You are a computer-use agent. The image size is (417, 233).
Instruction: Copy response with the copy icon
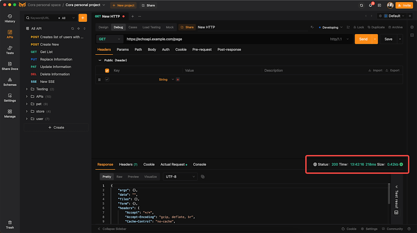[x=203, y=177]
